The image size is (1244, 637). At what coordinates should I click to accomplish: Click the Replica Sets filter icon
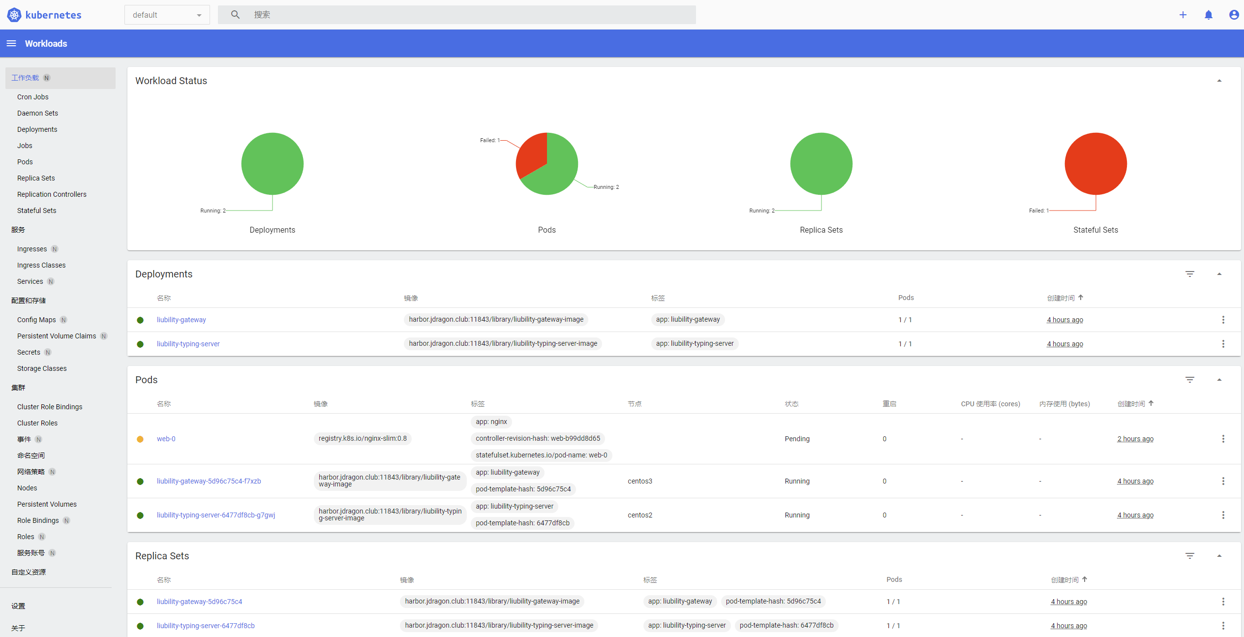coord(1190,556)
